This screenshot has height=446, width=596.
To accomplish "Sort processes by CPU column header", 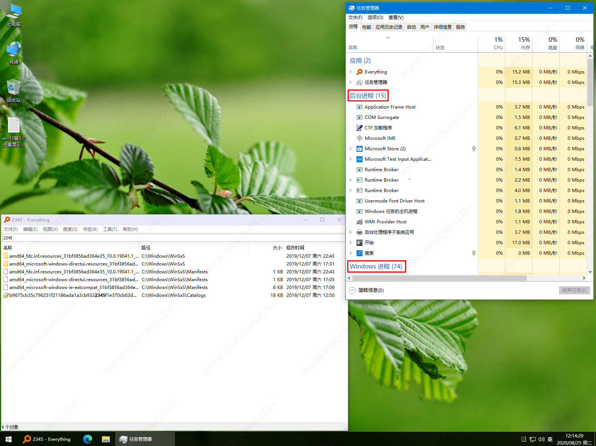I will click(492, 44).
